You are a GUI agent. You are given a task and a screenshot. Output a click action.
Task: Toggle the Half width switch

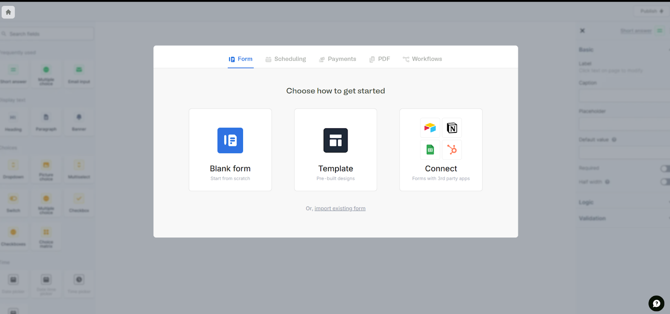pos(665,182)
